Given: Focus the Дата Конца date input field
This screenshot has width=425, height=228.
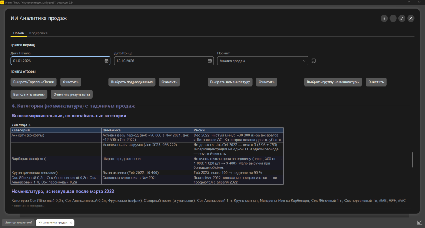Looking at the screenshot, I should pyautogui.click(x=161, y=61).
